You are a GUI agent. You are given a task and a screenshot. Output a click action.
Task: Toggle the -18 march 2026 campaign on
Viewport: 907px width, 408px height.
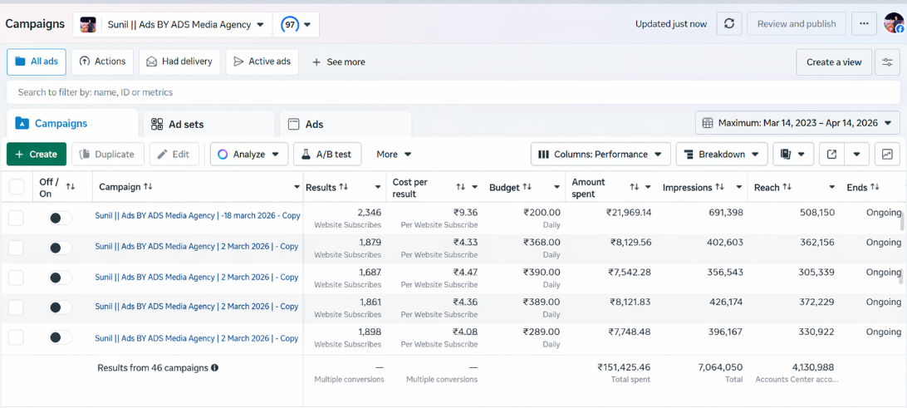[61, 219]
